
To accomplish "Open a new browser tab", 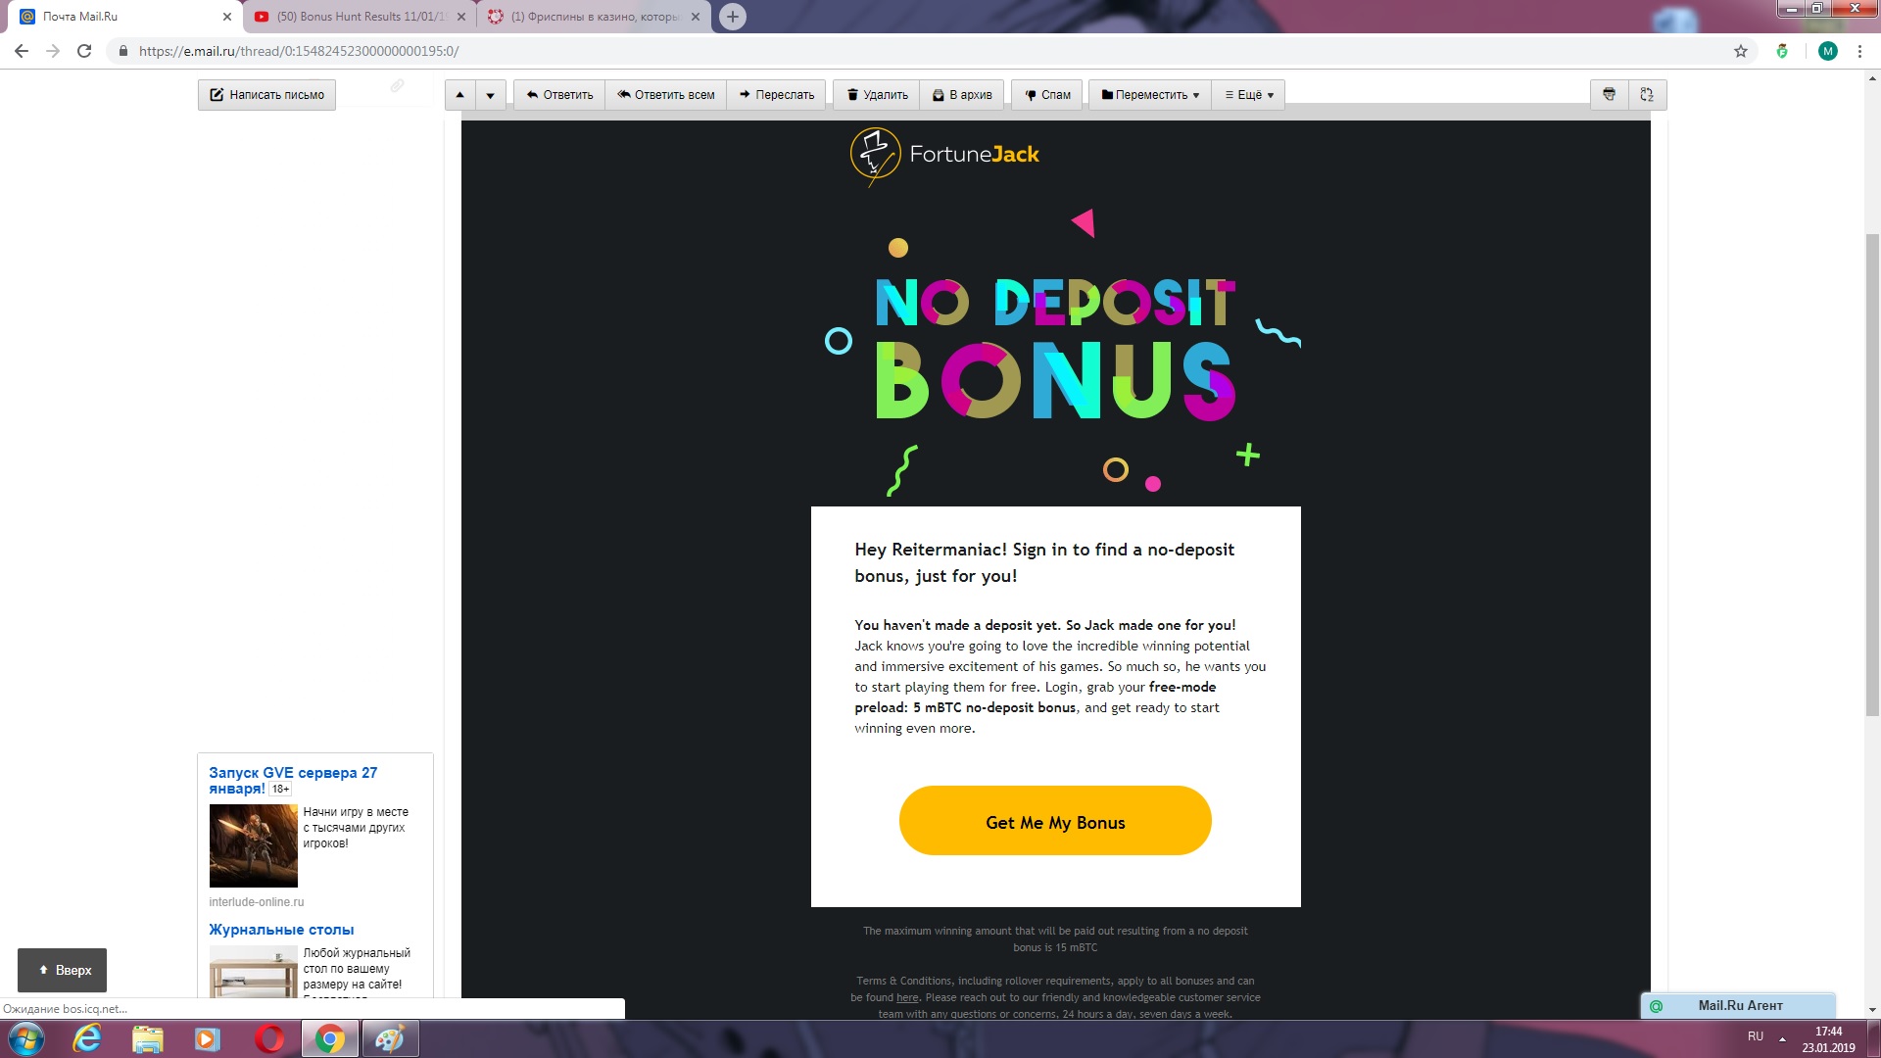I will click(x=732, y=17).
